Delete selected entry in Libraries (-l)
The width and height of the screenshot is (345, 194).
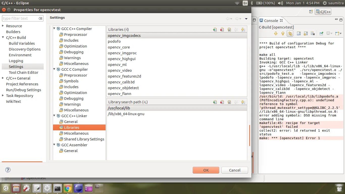[222, 30]
